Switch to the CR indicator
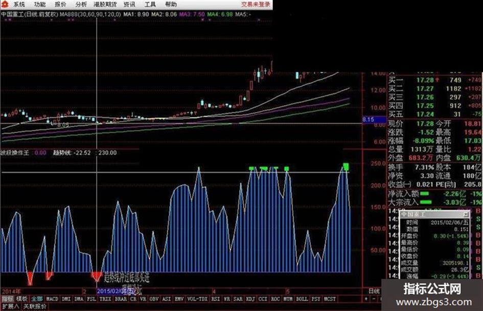Viewport: 483px width, 311px height. coord(133,299)
